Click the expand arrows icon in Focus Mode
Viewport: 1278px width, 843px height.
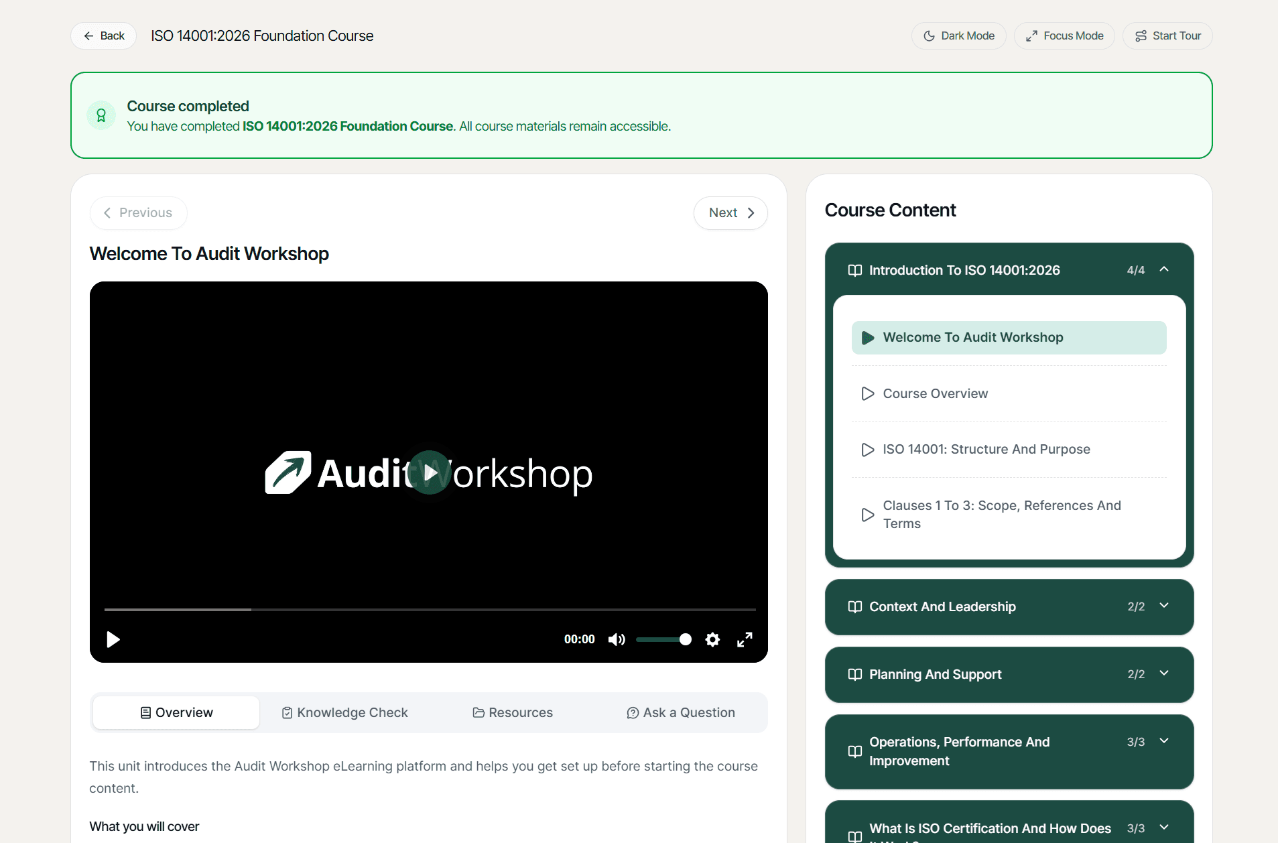[x=1031, y=36]
